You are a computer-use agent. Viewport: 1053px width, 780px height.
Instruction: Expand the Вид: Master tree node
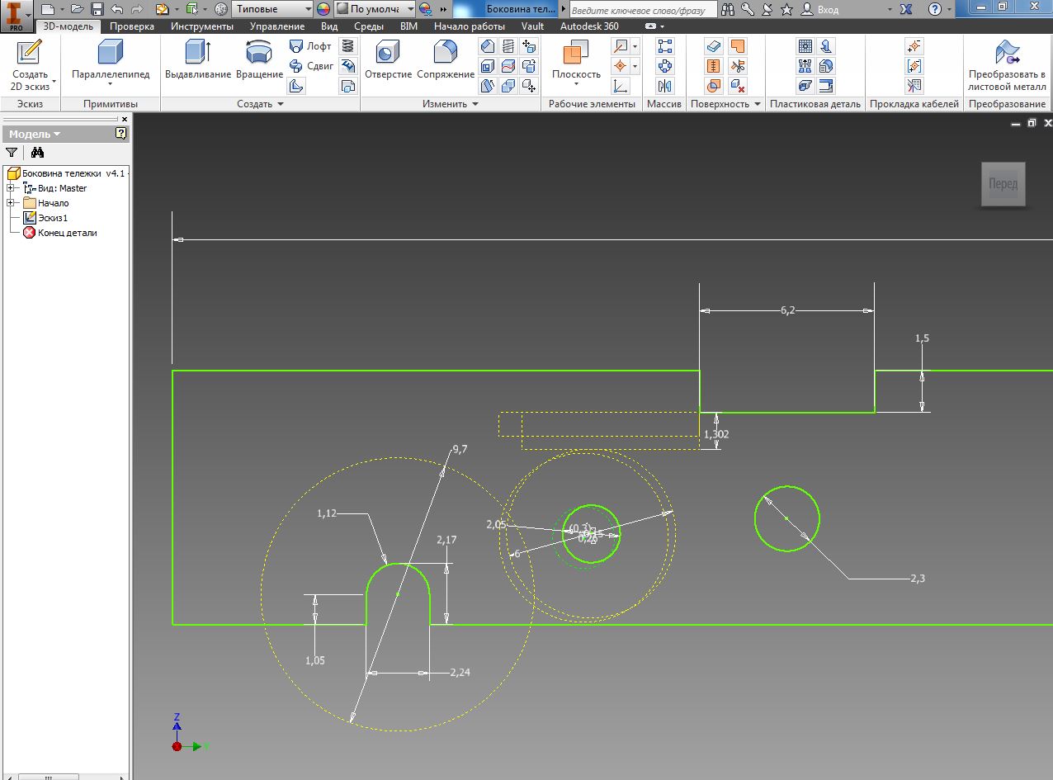[x=11, y=188]
